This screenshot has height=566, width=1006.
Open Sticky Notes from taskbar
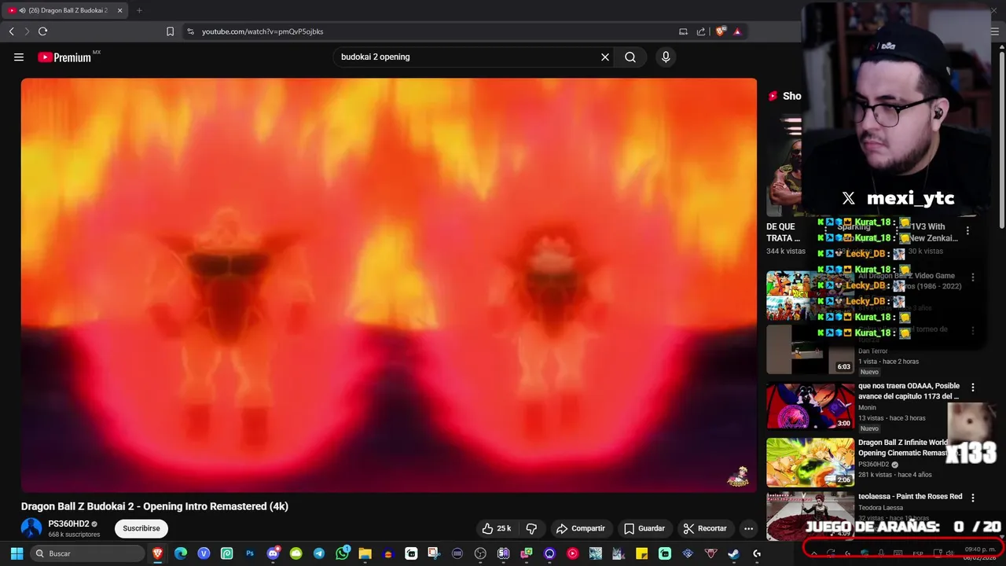(641, 553)
